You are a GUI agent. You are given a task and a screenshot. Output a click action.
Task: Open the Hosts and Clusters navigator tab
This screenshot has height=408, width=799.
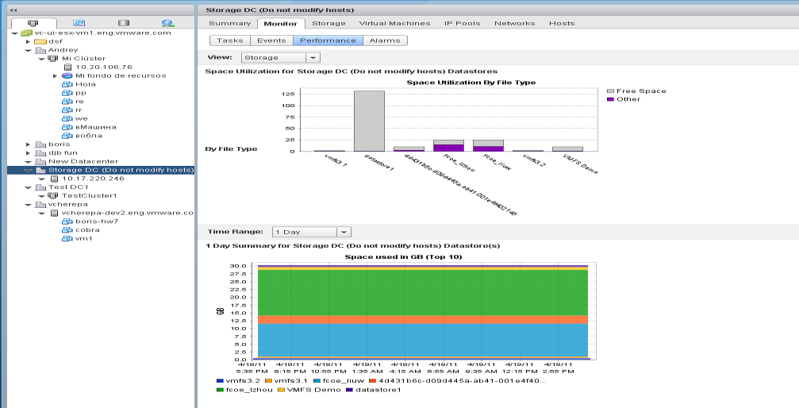(x=33, y=23)
